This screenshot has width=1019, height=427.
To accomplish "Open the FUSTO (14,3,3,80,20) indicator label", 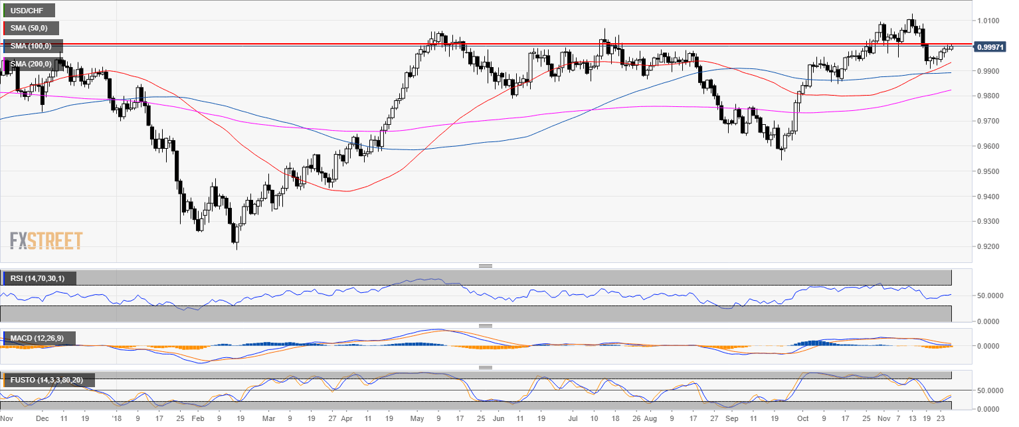I will point(48,381).
